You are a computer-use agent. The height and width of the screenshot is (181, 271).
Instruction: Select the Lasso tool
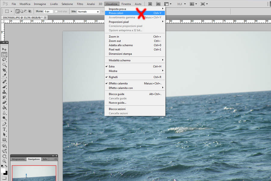tap(5, 60)
